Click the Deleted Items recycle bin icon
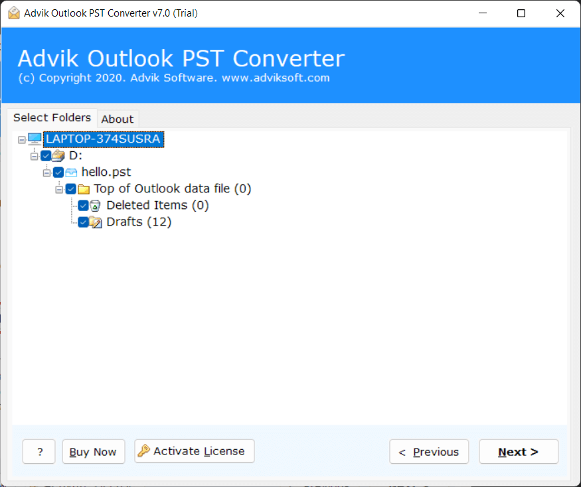 [x=95, y=206]
